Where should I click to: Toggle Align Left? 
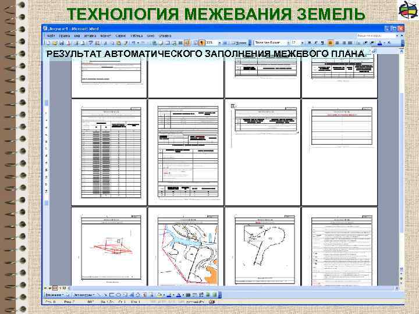coord(331,42)
